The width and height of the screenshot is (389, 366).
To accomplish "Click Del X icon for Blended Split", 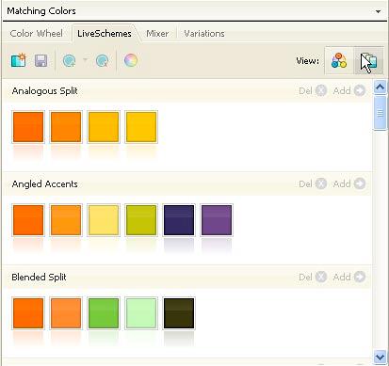I will click(x=321, y=277).
